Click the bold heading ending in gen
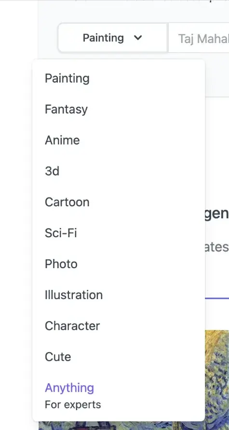Viewport: 229px width, 430px height. [x=216, y=215]
